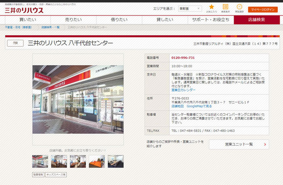Click the main storefront photo
This screenshot has width=283, height=185.
78,99
